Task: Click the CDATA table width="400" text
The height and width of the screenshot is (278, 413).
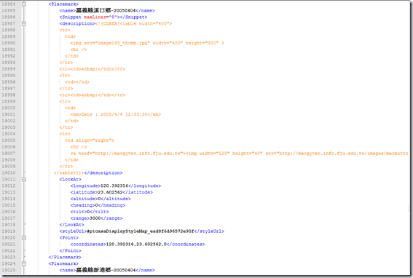Action: (x=133, y=23)
